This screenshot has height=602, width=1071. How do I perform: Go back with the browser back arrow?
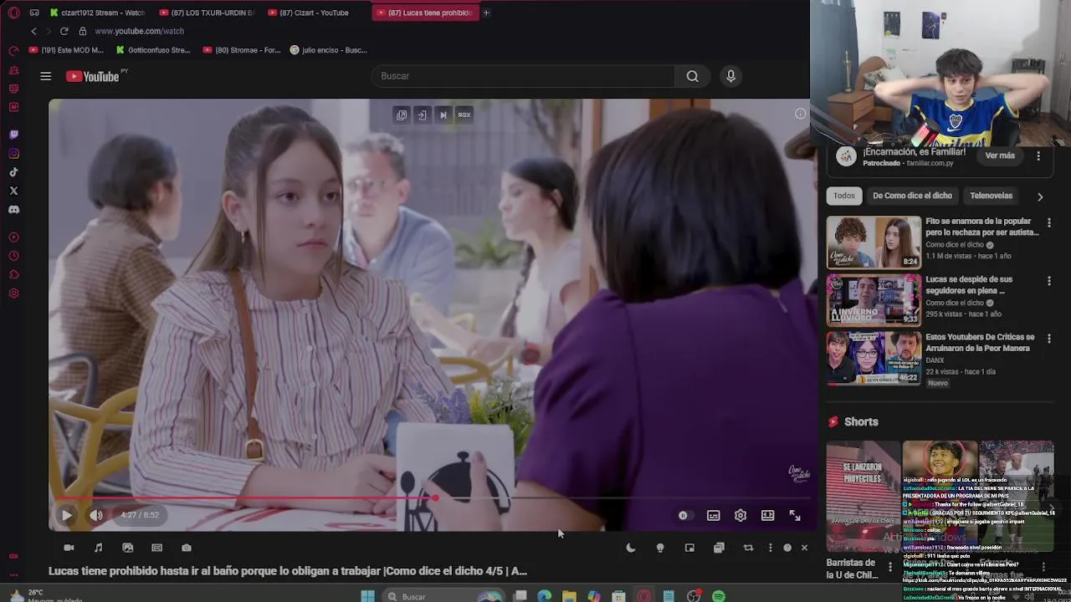(33, 31)
